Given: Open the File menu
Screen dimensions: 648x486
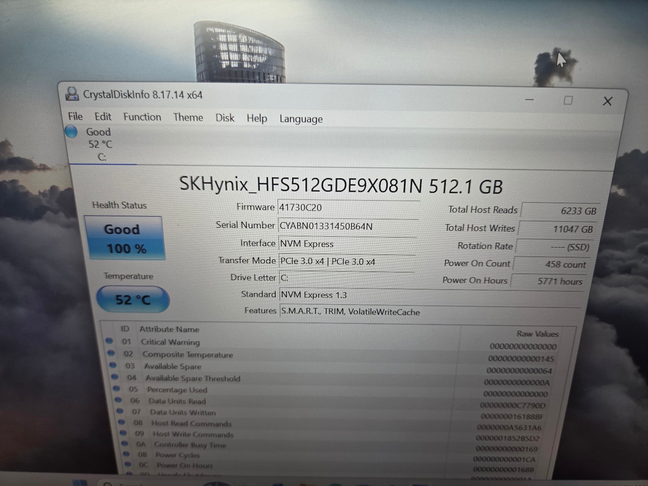Looking at the screenshot, I should 75,116.
